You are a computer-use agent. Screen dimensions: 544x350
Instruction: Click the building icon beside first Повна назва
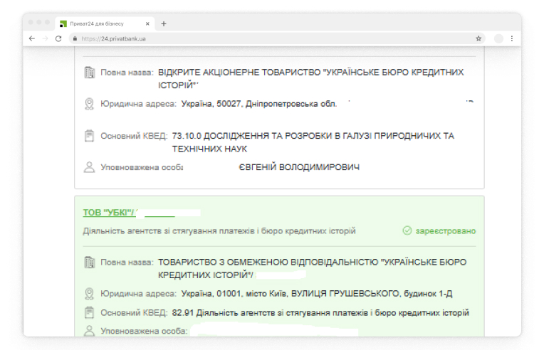[90, 73]
